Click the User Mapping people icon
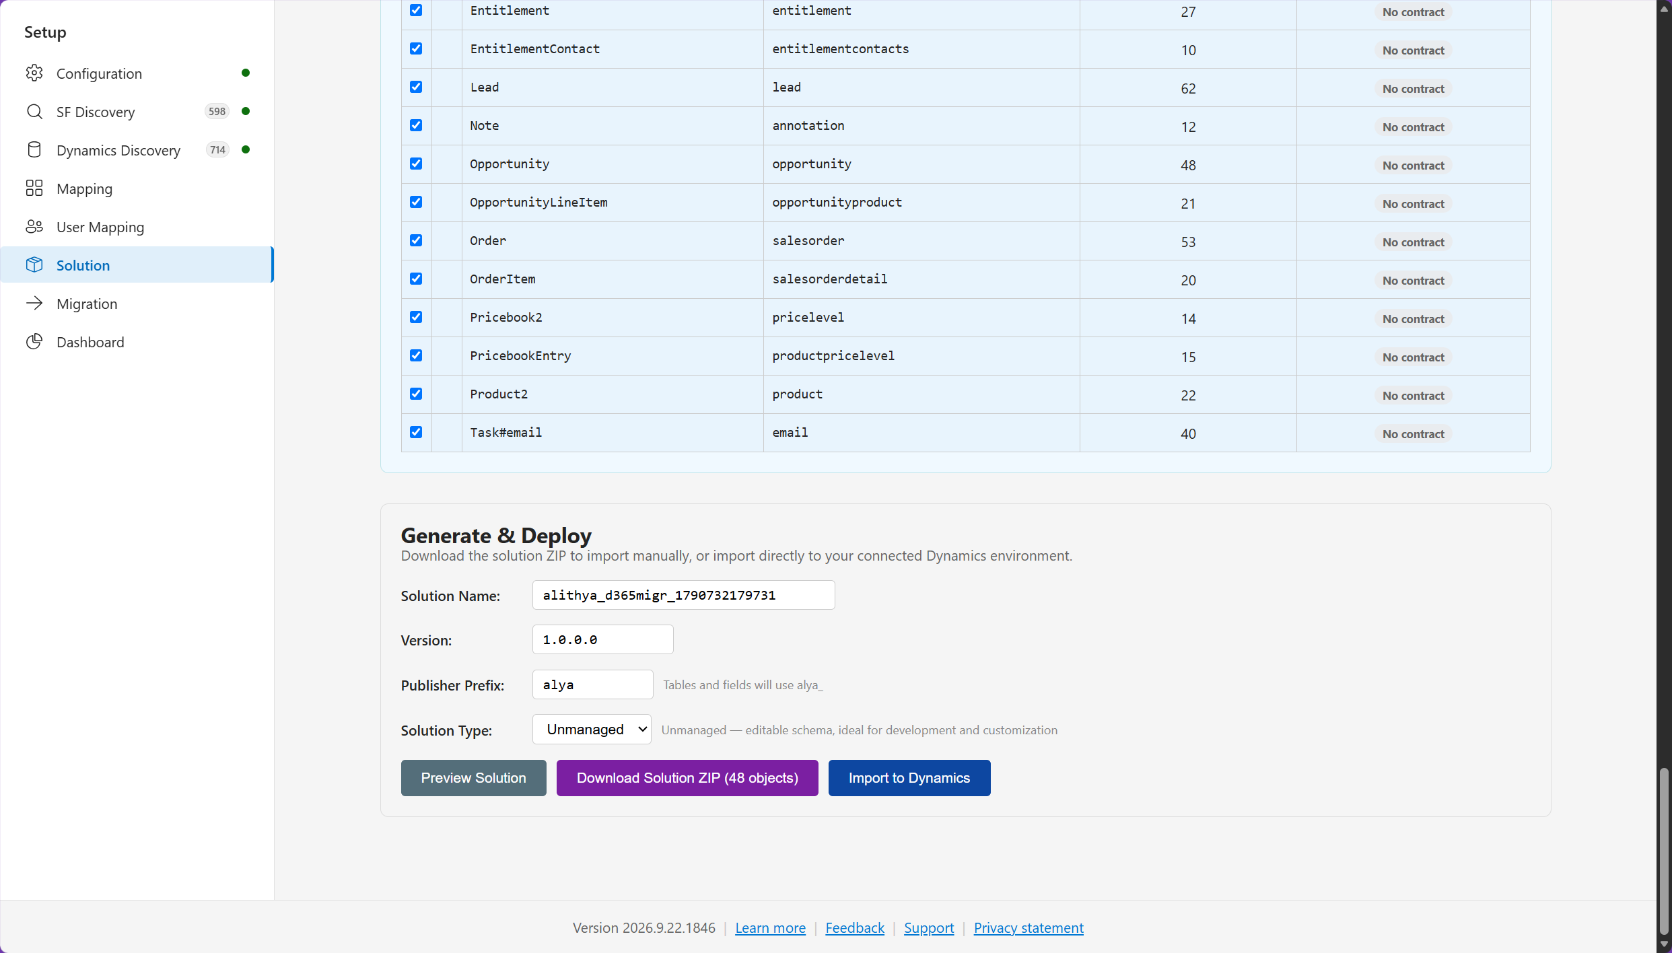The image size is (1672, 953). [x=34, y=227]
